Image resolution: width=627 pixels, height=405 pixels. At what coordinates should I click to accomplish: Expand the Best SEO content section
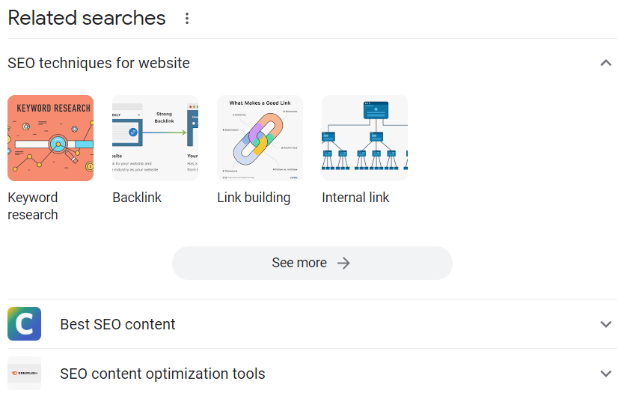[x=606, y=324]
